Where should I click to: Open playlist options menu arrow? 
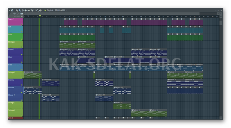click(x=9, y=11)
